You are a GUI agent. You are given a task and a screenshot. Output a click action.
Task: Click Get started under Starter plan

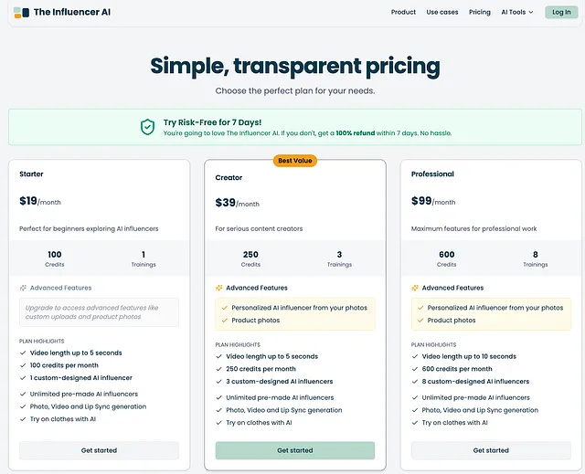pos(99,450)
